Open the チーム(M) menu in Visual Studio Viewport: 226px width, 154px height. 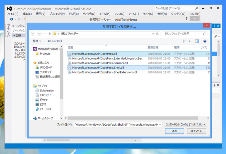105,14
